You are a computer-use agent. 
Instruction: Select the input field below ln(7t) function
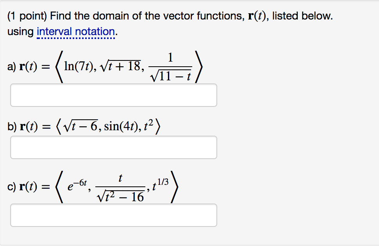[x=113, y=95]
